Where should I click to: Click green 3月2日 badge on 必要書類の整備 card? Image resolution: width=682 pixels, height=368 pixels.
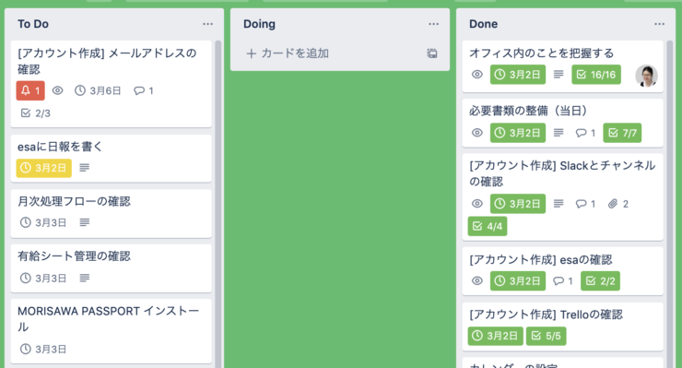click(x=518, y=133)
